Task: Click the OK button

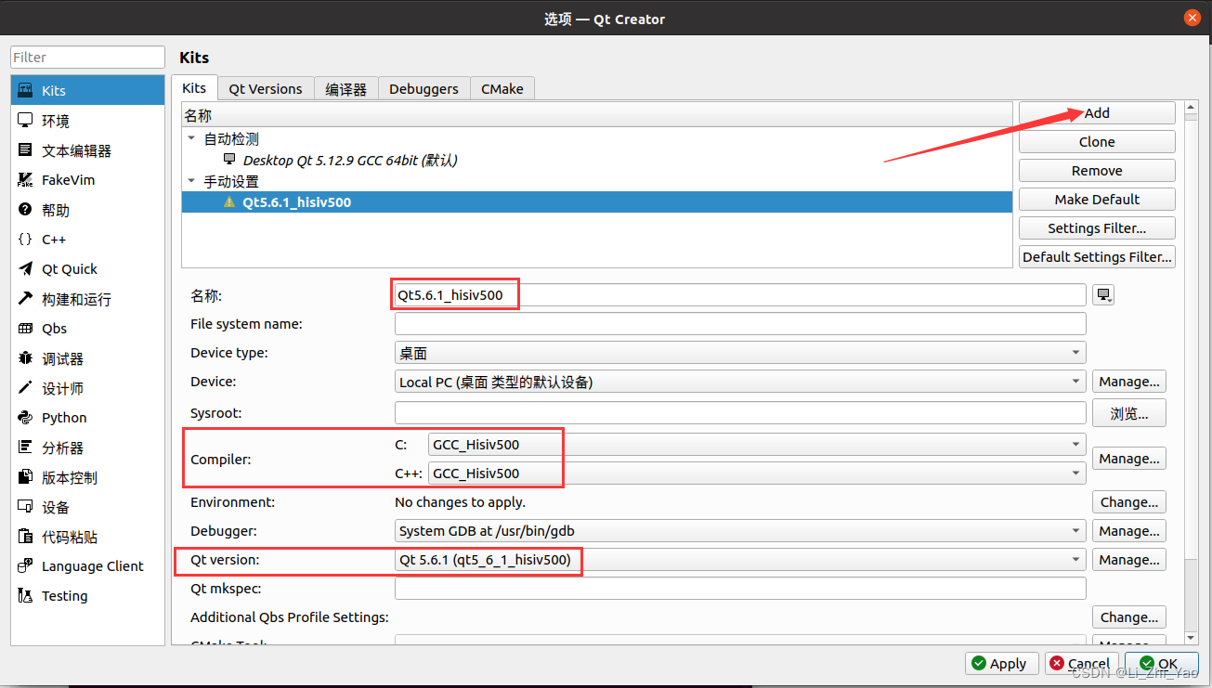Action: coord(1160,663)
